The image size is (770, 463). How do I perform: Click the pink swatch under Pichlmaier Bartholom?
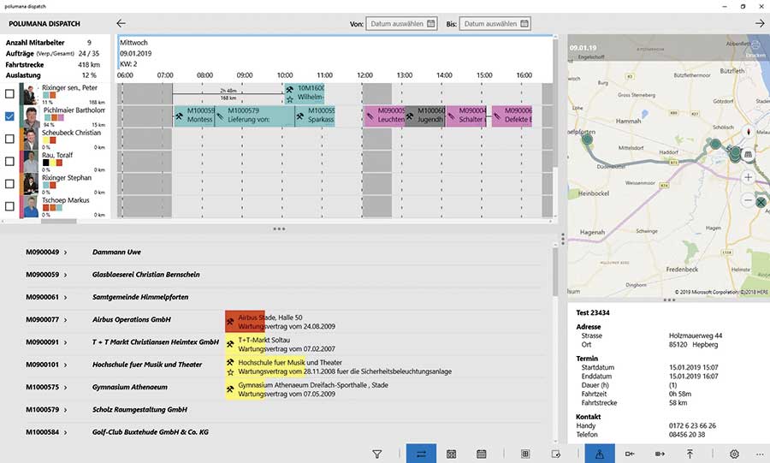61,118
